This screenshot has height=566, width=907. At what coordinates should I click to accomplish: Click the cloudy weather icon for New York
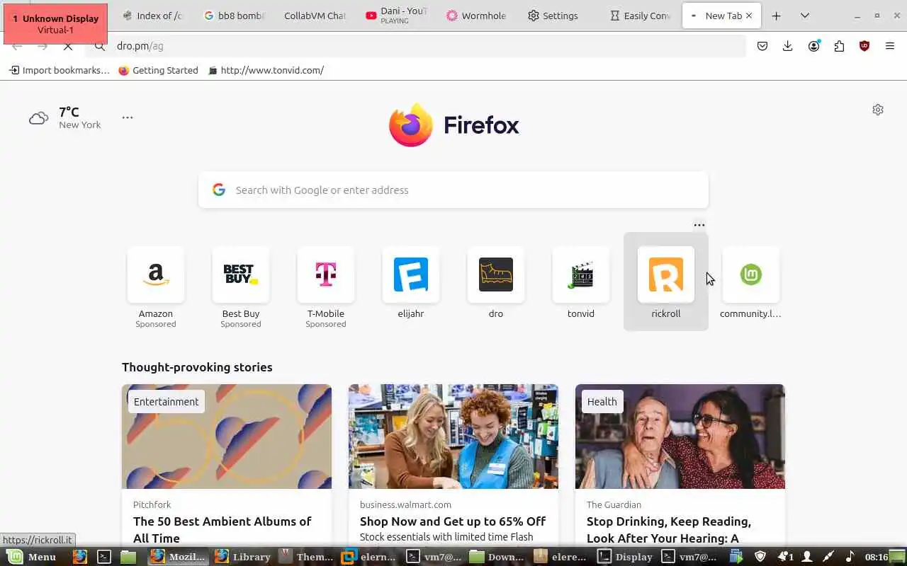point(39,118)
